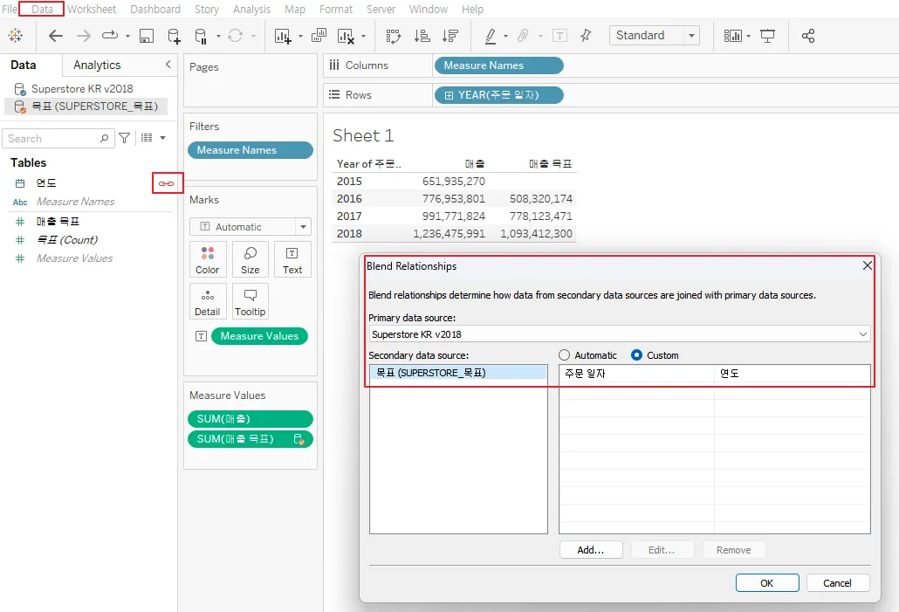Swap rows and columns icon

coord(393,36)
